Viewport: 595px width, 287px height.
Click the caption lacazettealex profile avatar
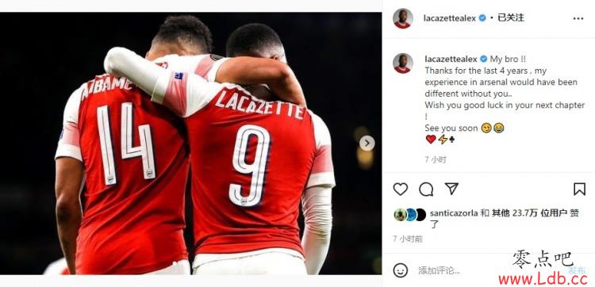[402, 63]
